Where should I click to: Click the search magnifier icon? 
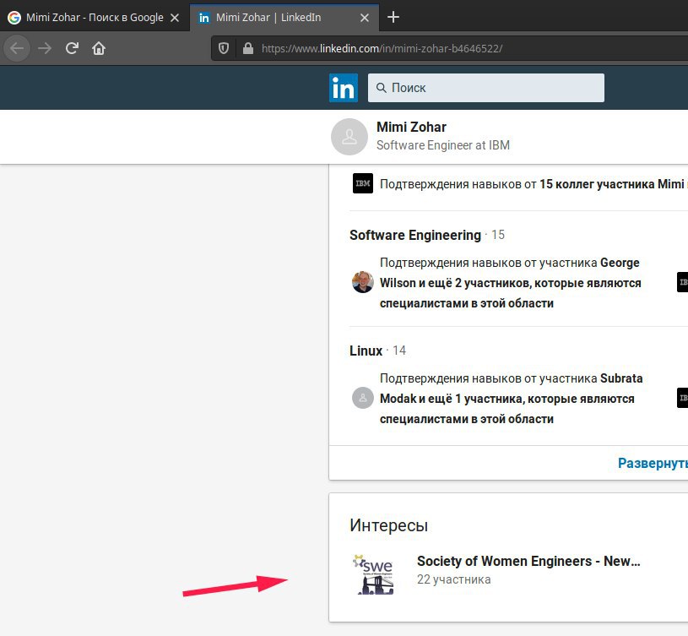(x=382, y=88)
